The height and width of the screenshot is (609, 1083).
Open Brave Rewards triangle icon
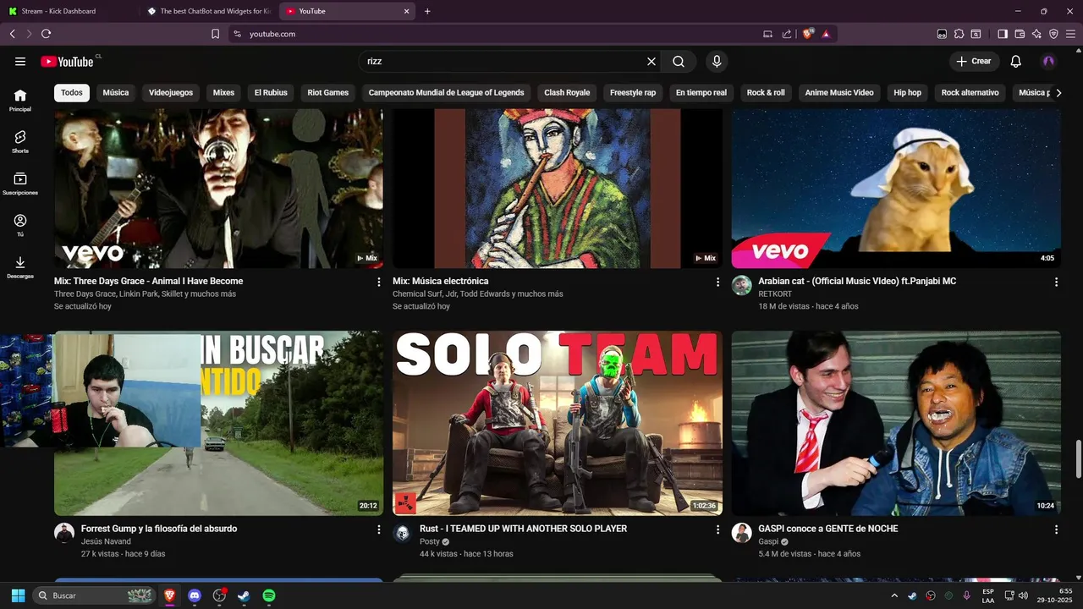[826, 34]
